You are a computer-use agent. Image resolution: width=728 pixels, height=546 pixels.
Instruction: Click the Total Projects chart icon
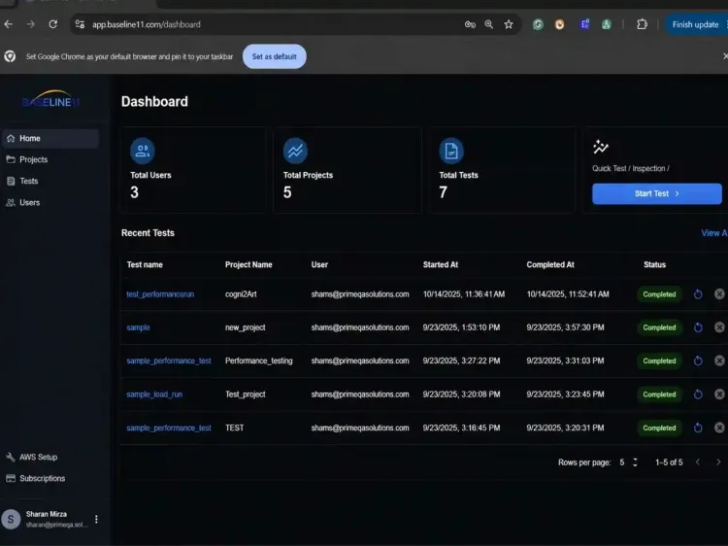tap(295, 151)
